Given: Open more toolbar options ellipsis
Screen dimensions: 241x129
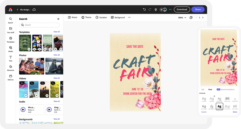Looking at the screenshot, I should [129, 17].
